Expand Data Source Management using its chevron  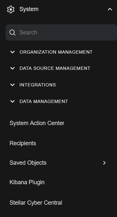[x=12, y=68]
